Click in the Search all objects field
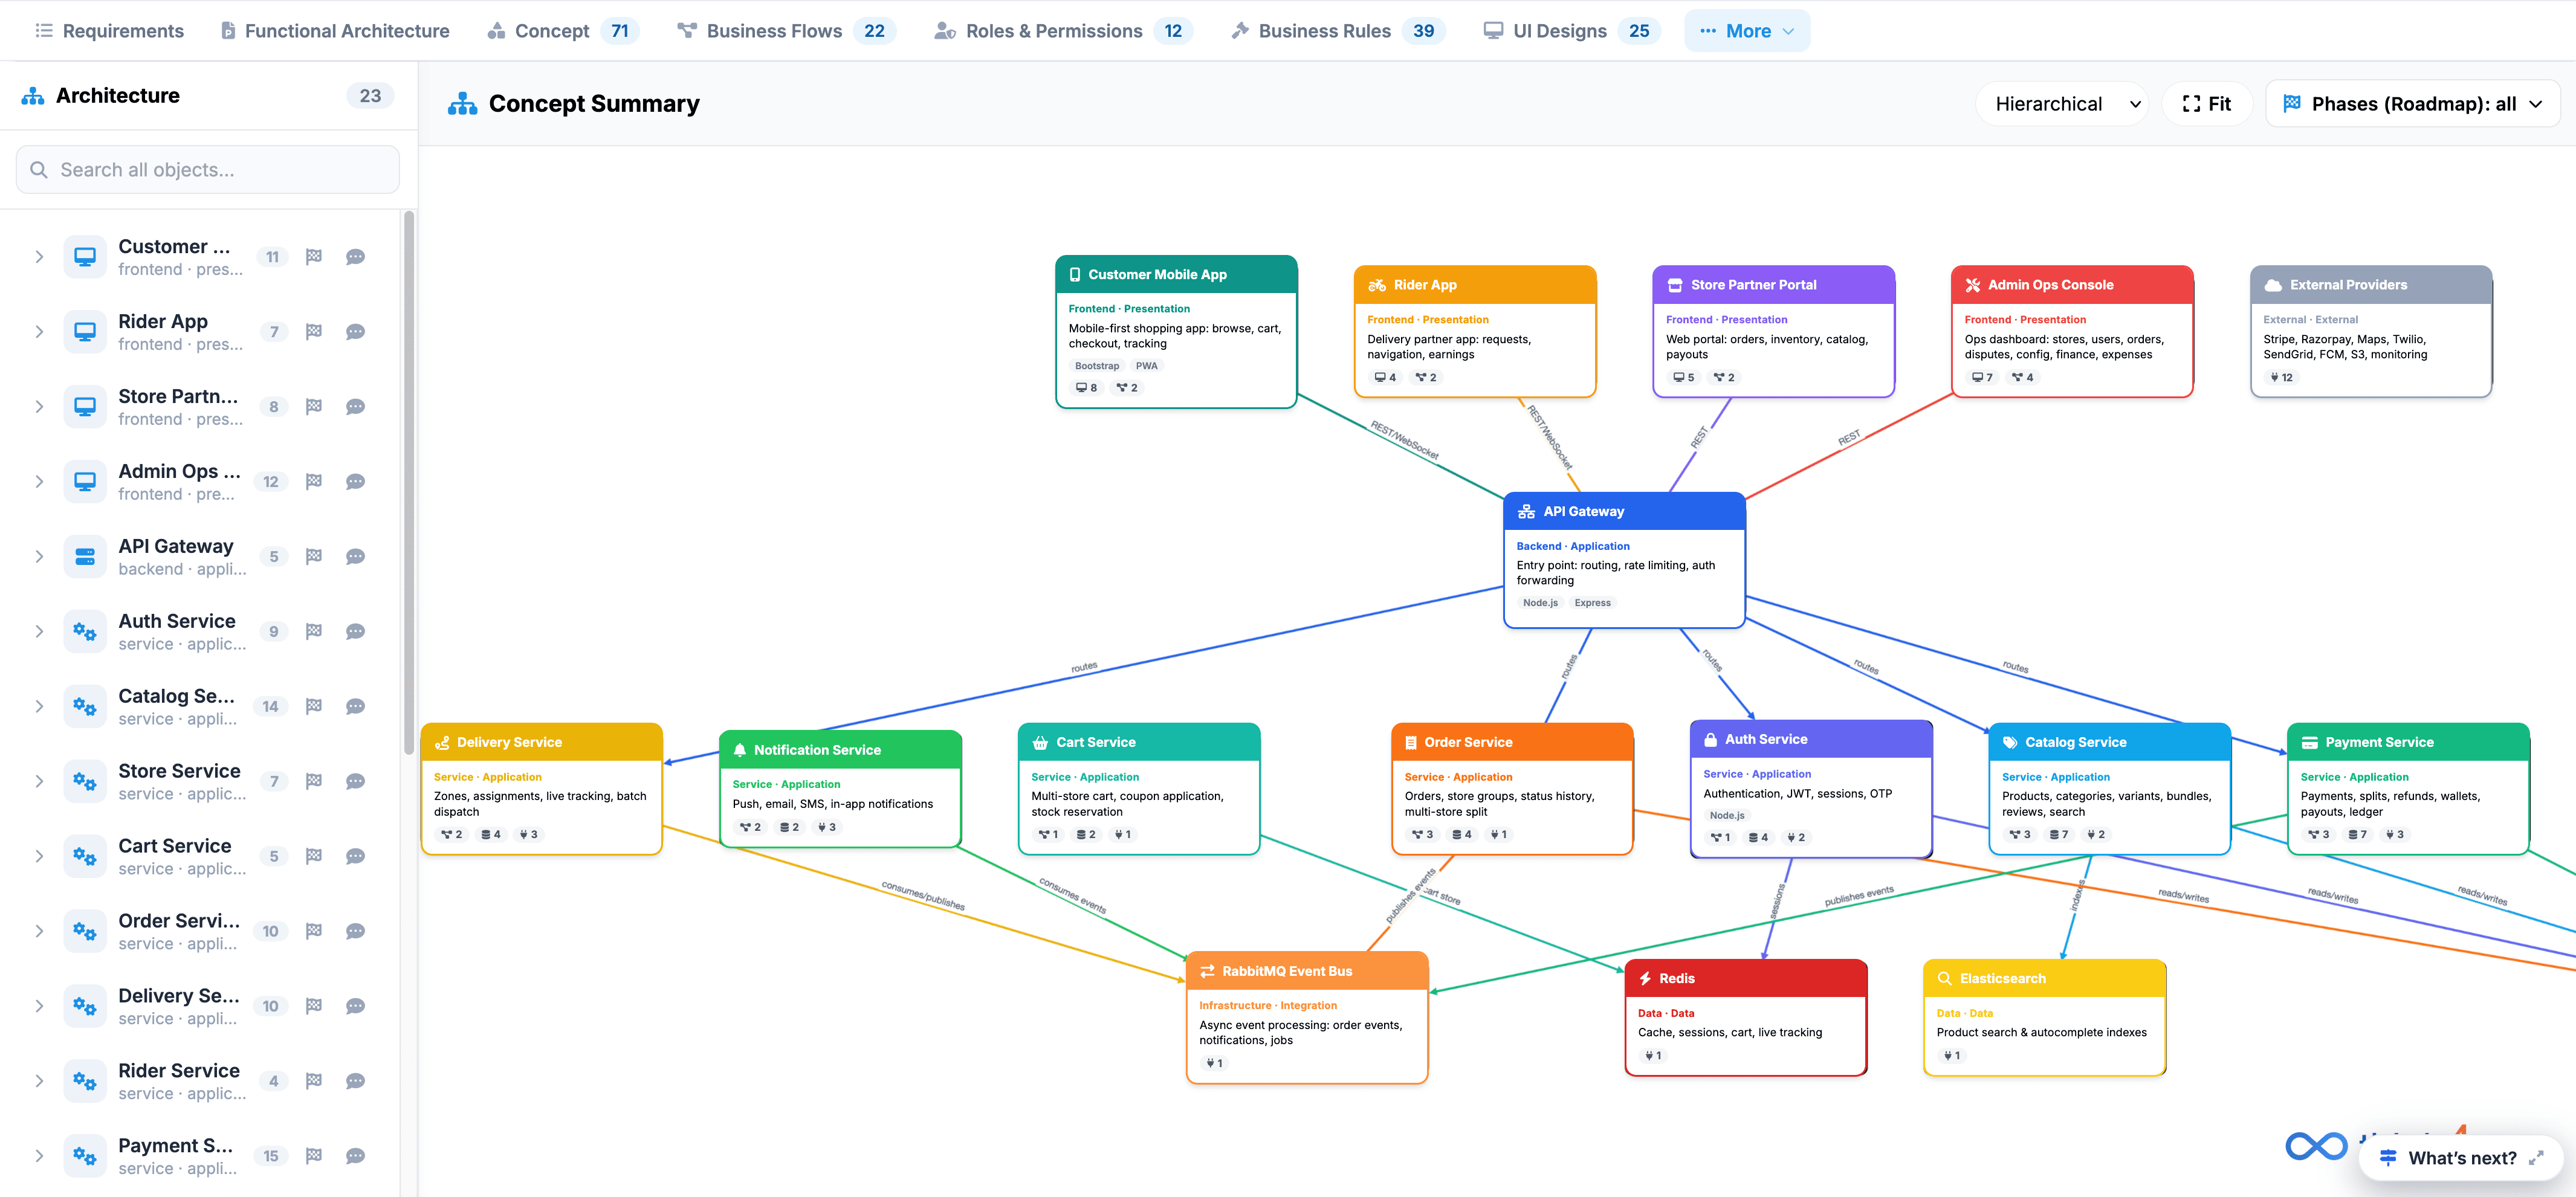The height and width of the screenshot is (1197, 2576). pos(208,170)
